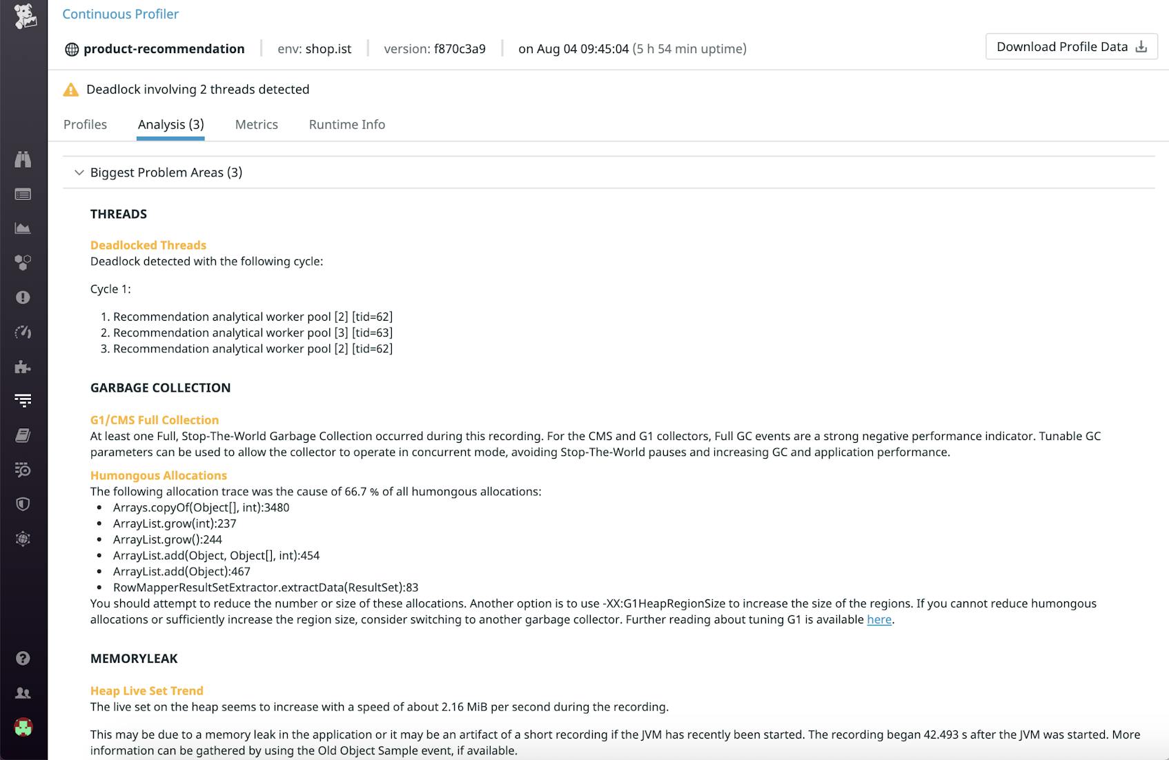Click the product-recommendation service name
The height and width of the screenshot is (760, 1169).
[164, 49]
